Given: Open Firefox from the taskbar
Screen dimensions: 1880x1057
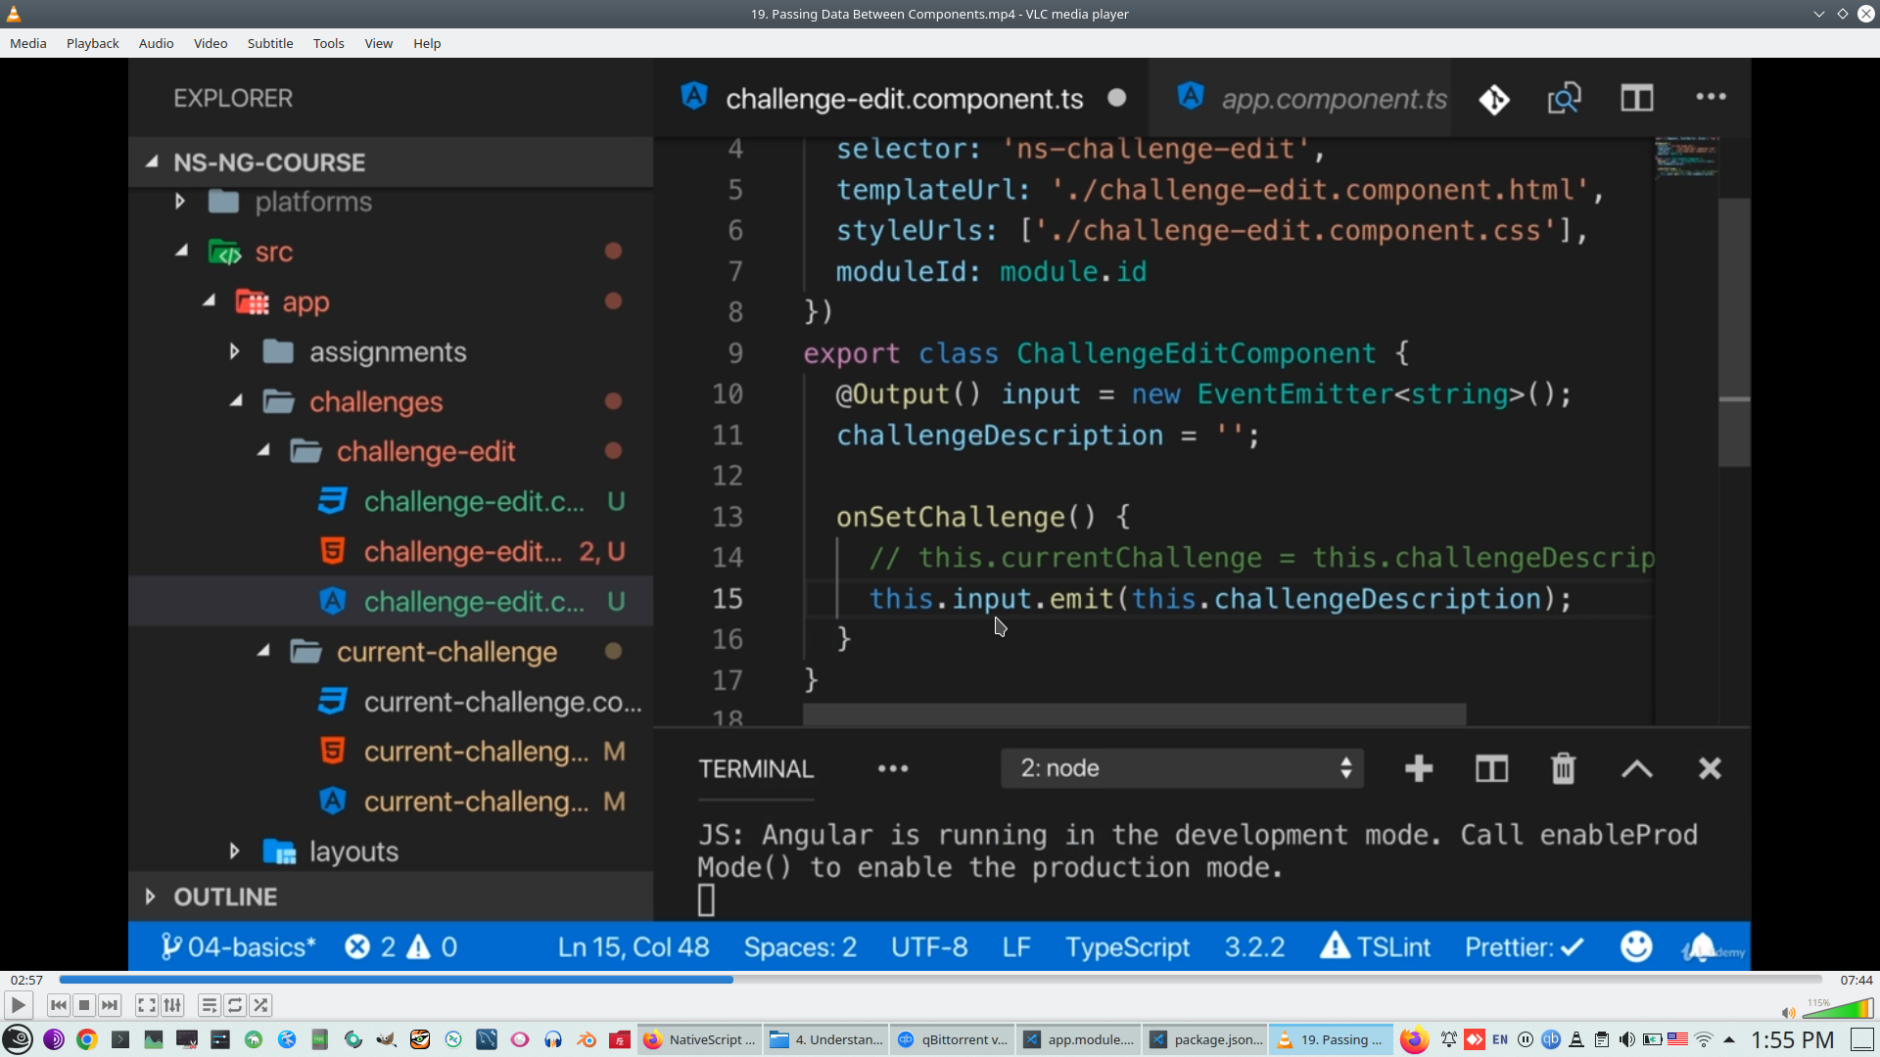Looking at the screenshot, I should [x=1413, y=1039].
